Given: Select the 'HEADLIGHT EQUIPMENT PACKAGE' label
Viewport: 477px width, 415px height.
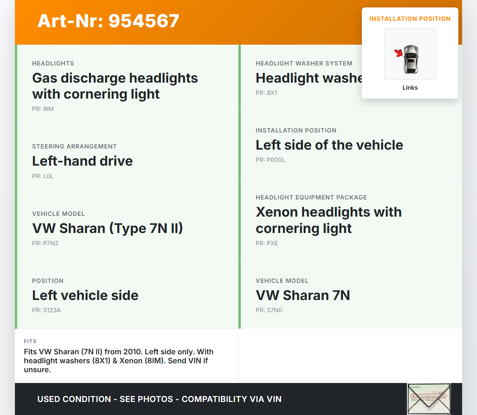Looking at the screenshot, I should click(x=312, y=198).
